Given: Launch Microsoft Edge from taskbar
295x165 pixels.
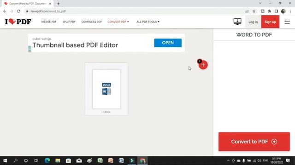Looking at the screenshot, I should (x=47, y=160).
